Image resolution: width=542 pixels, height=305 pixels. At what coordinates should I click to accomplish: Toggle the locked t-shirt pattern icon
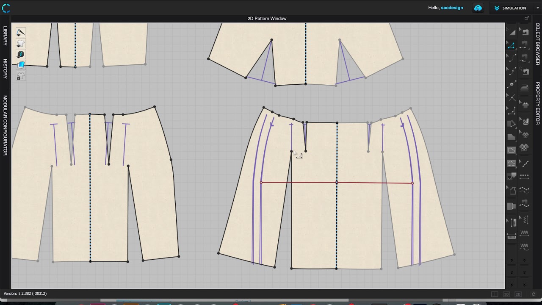pyautogui.click(x=21, y=76)
